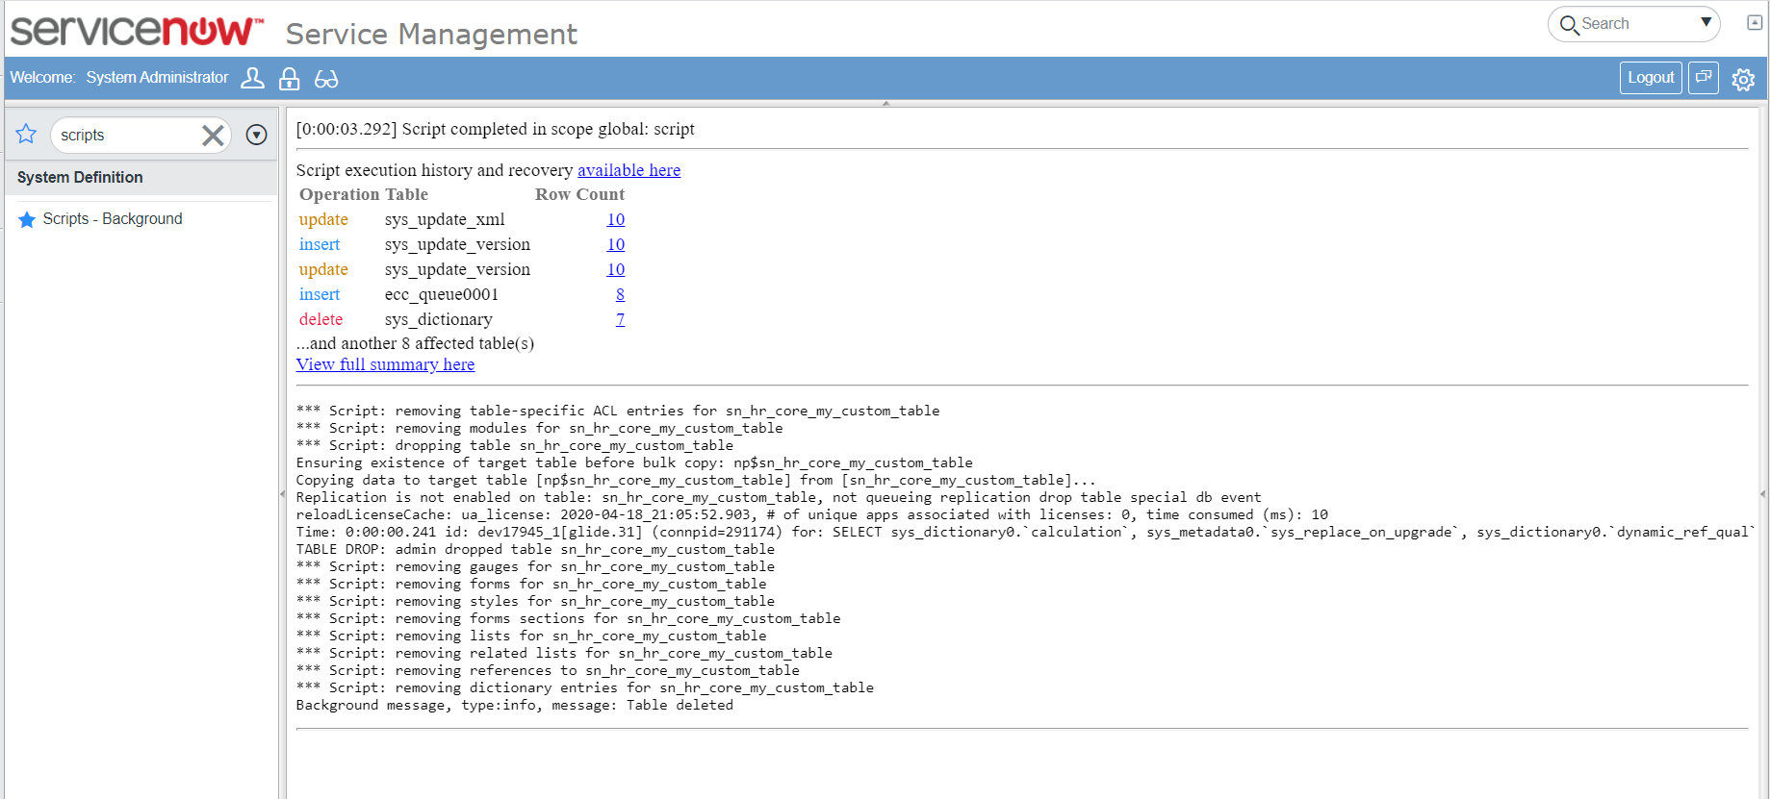Open the system settings gear
The width and height of the screenshot is (1770, 799).
click(x=1743, y=79)
